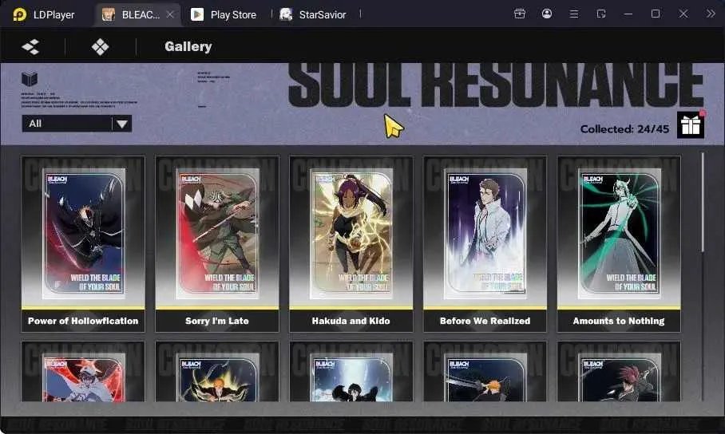The height and width of the screenshot is (434, 725).
Task: Open the user account icon
Action: [x=546, y=14]
